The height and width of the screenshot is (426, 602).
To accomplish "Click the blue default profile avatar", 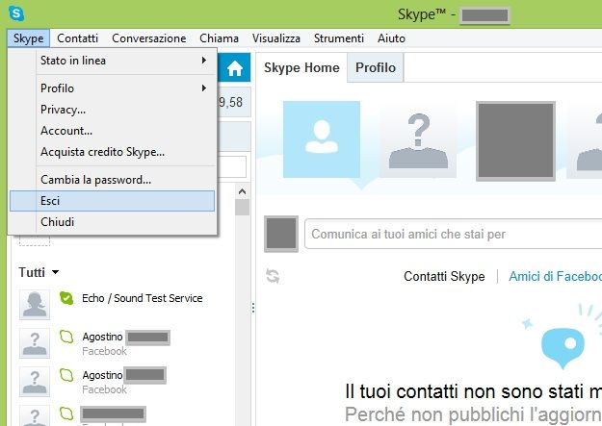I will 322,139.
